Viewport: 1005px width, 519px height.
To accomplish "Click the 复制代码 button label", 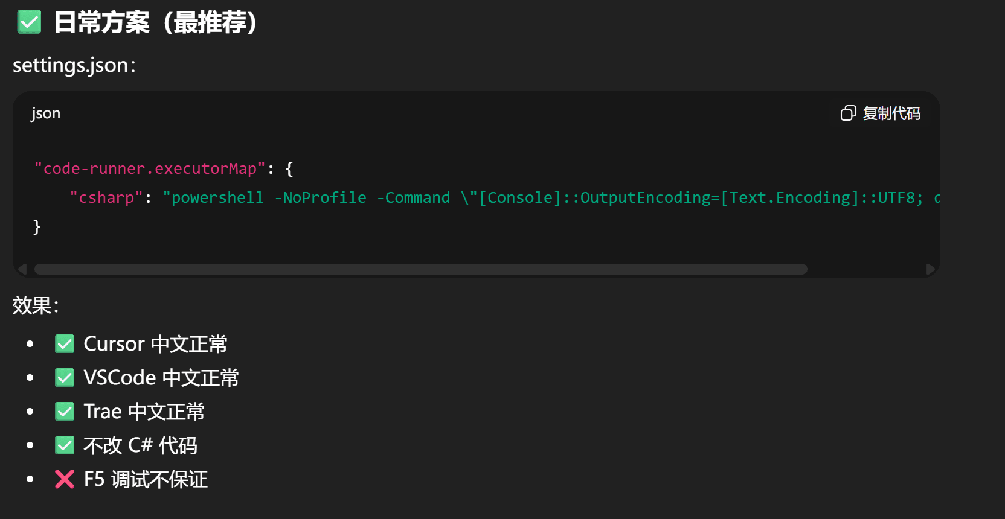I will [891, 113].
